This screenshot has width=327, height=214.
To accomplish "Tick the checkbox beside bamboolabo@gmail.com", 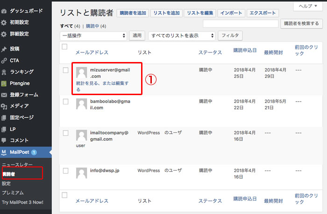I will click(65, 101).
